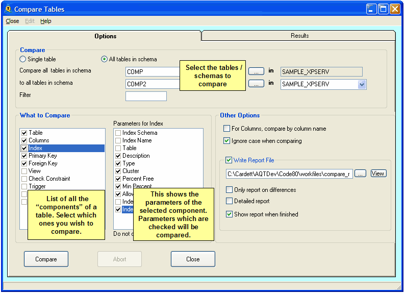Browse schemas button next to COMP

click(256, 71)
